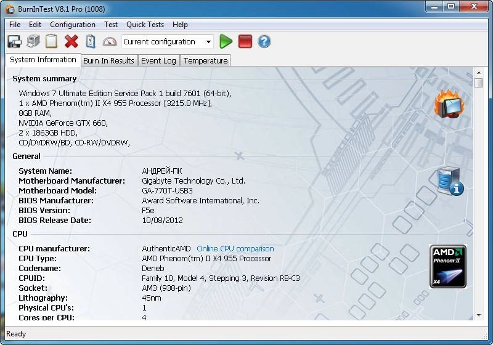Viewport: 493px width, 345px height.
Task: Click the CPUID Family 10 Model 4 value
Action: click(221, 278)
